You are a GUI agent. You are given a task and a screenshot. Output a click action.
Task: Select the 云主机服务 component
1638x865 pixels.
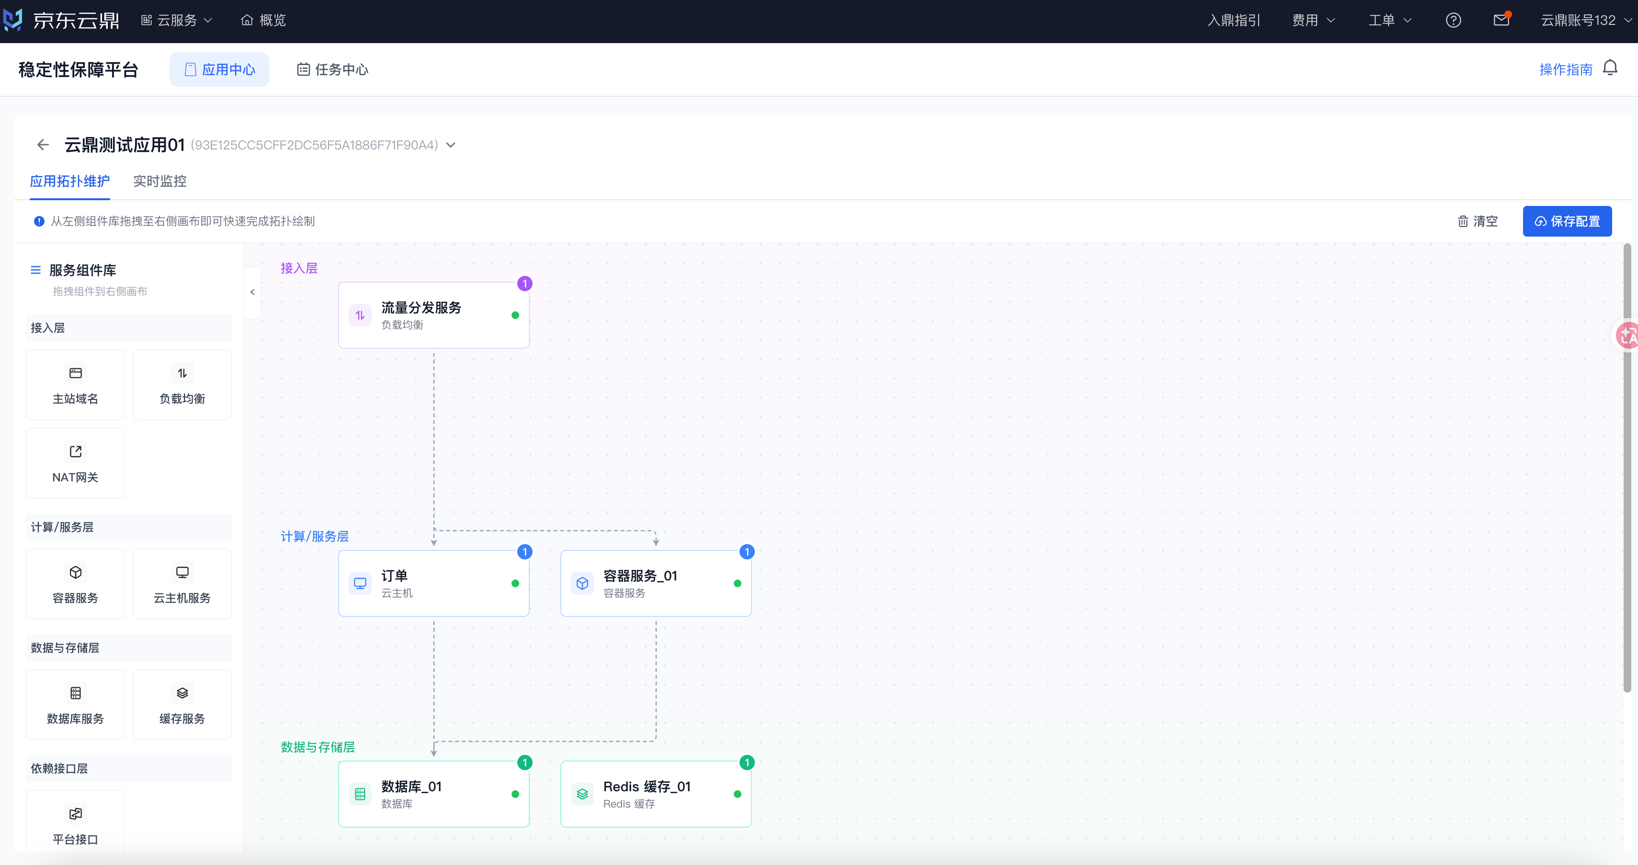(x=182, y=583)
